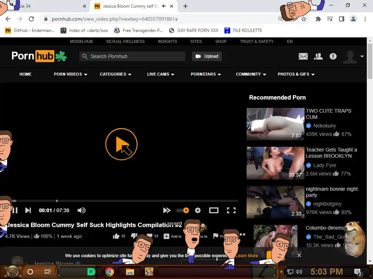Expand the PORN VIDEOS menu
Viewport: 373px width, 279px height.
pos(71,74)
